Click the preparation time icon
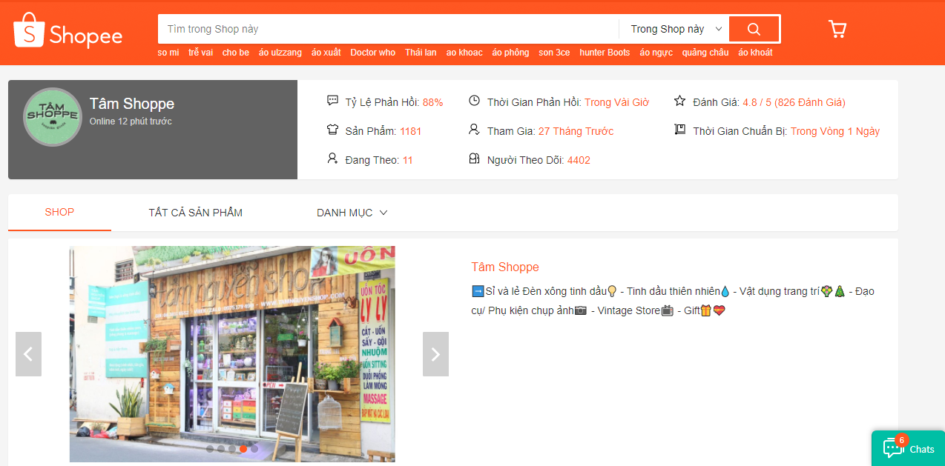Screen dimensions: 945x466 pyautogui.click(x=679, y=130)
